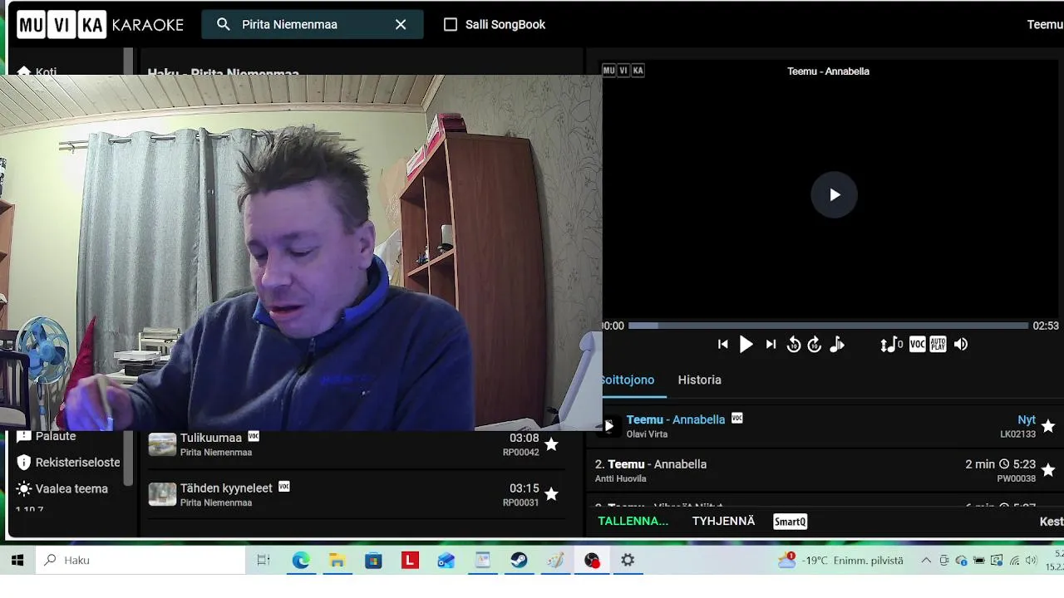Image resolution: width=1064 pixels, height=598 pixels.
Task: Open the Settings gear on the taskbar
Action: coord(628,561)
